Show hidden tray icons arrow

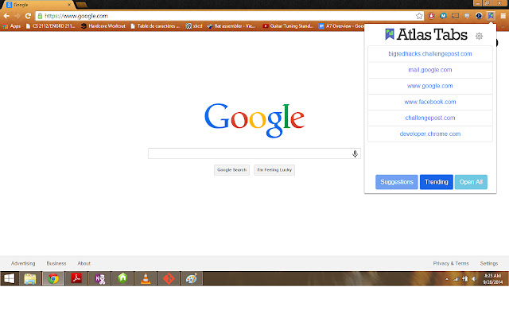tap(447, 279)
